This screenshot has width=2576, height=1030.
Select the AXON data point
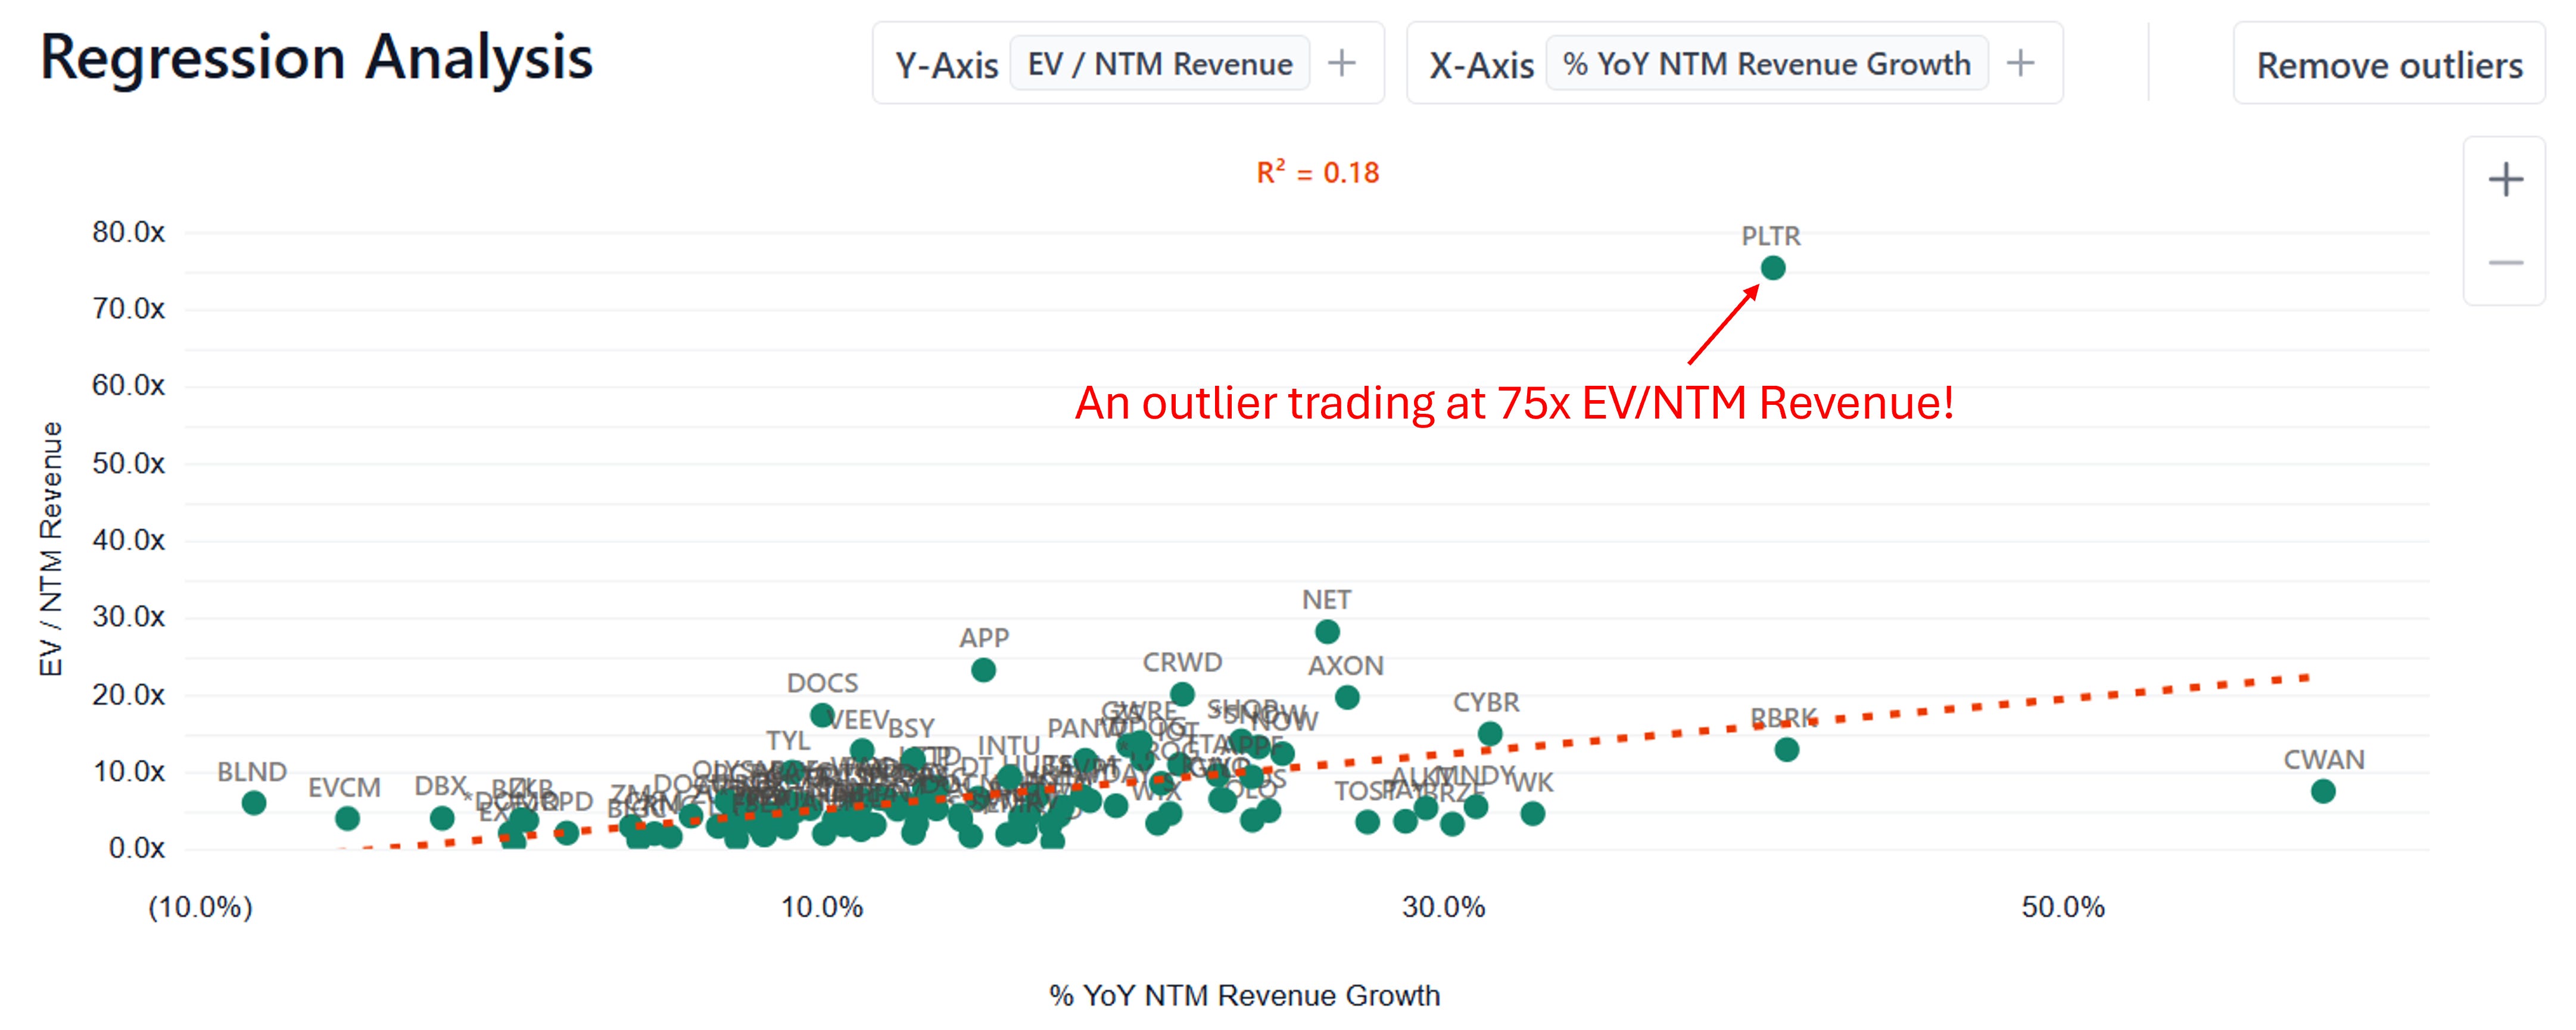click(x=1347, y=698)
